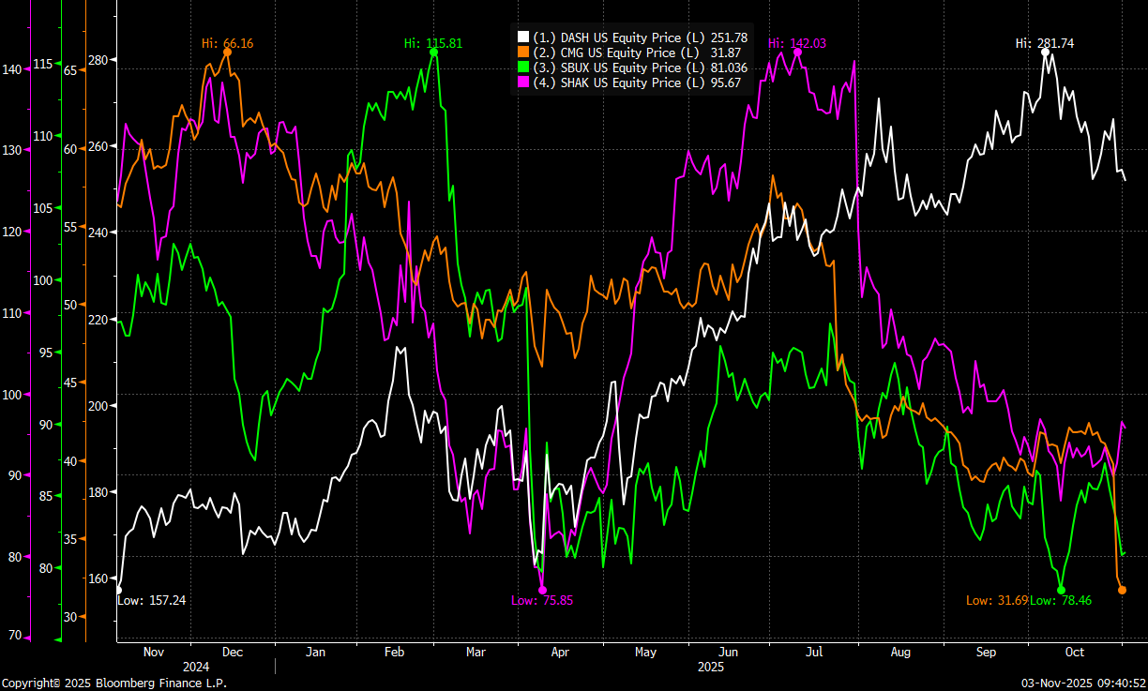Click the 'Hi: 66.16' orange label
Screen dimensions: 1148x691
tap(229, 43)
